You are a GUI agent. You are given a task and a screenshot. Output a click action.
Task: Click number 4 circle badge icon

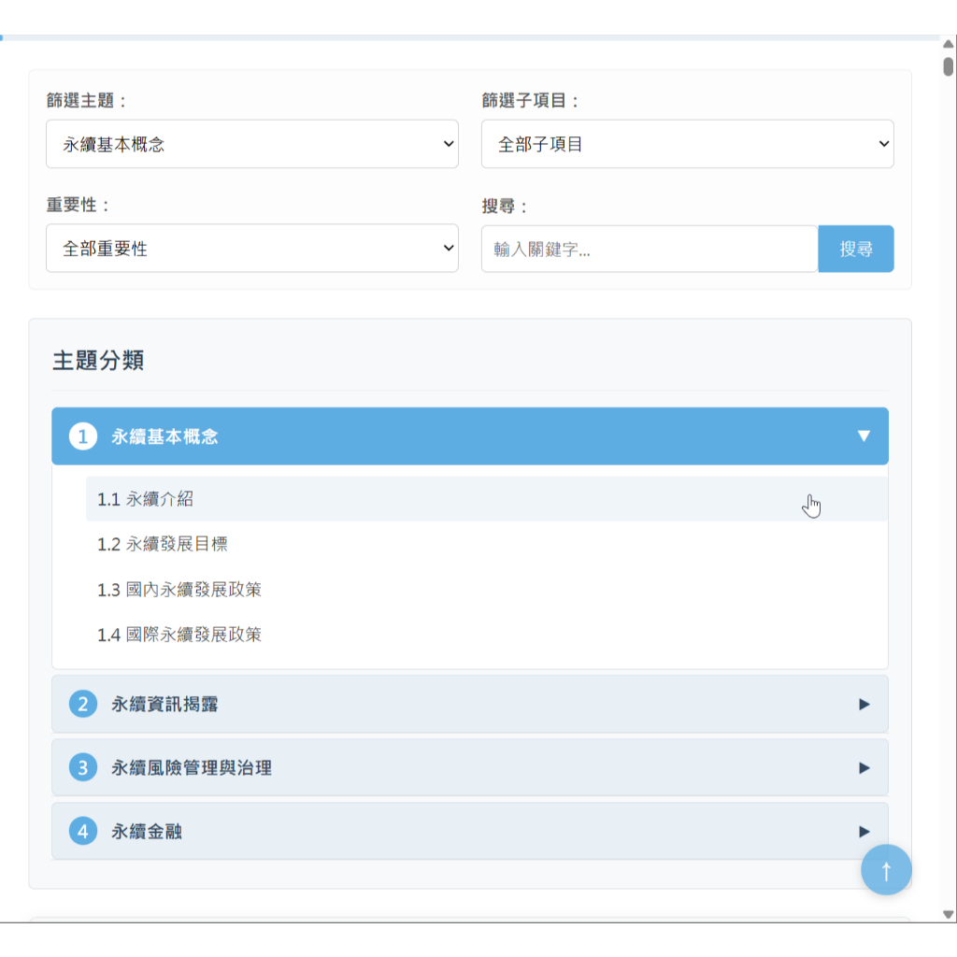coord(83,831)
